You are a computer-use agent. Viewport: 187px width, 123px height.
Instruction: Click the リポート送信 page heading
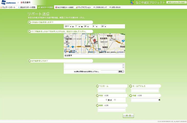coord(38,14)
